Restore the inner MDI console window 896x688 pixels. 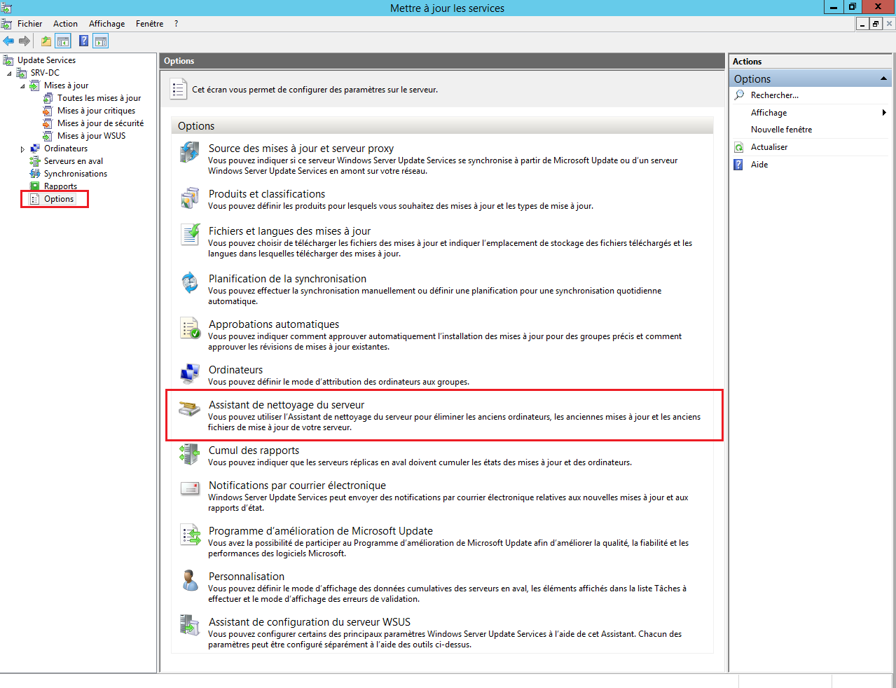[876, 24]
